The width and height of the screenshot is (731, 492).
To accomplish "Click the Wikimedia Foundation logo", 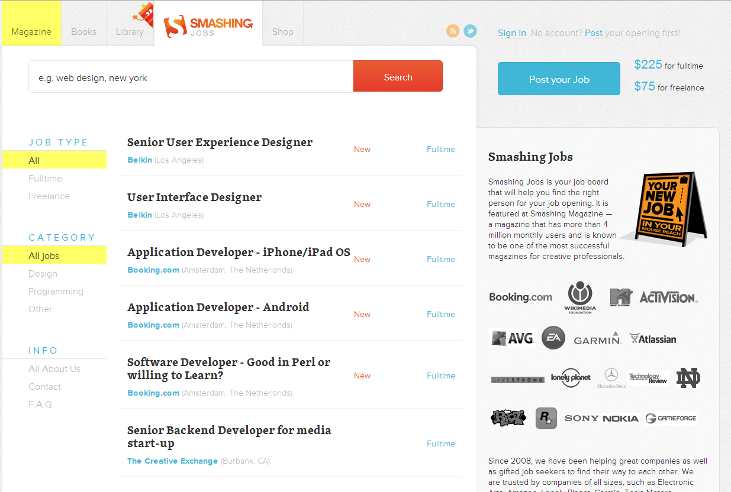I will tap(580, 297).
